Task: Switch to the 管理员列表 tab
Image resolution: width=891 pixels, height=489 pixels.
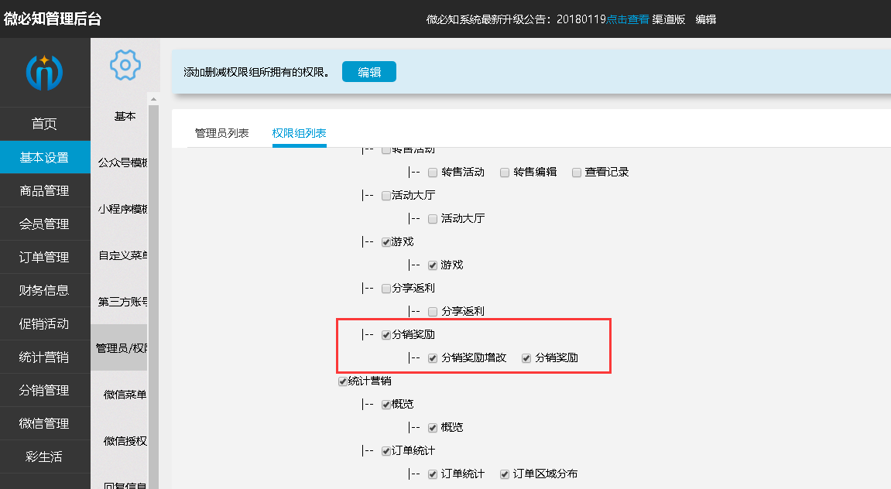Action: (x=221, y=133)
